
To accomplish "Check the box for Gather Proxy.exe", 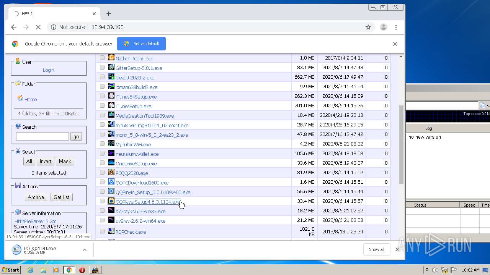I will coord(102,58).
